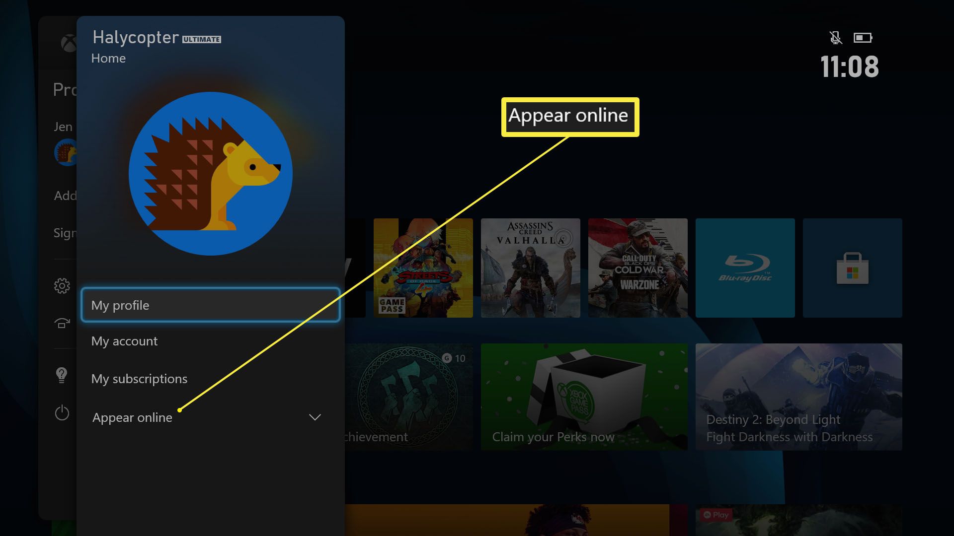Go to My subscriptions
This screenshot has height=536, width=954.
coord(139,379)
